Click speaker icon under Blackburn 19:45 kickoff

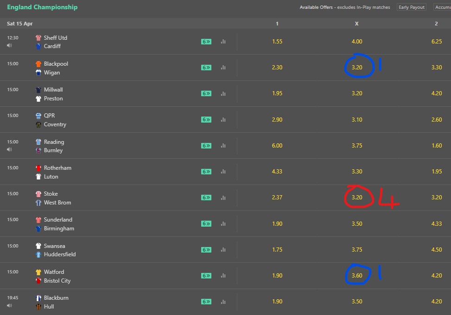9,306
